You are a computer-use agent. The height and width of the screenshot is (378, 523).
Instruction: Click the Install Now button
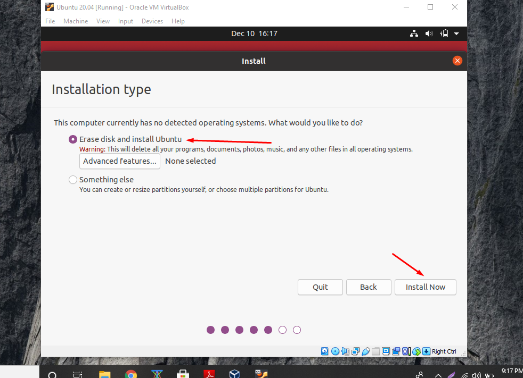425,287
